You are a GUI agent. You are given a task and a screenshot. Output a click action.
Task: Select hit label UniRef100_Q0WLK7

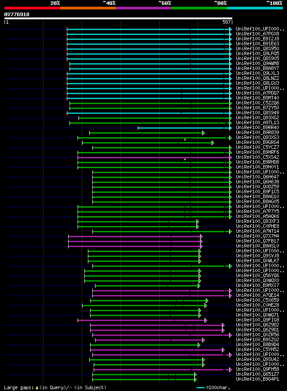[257, 261]
